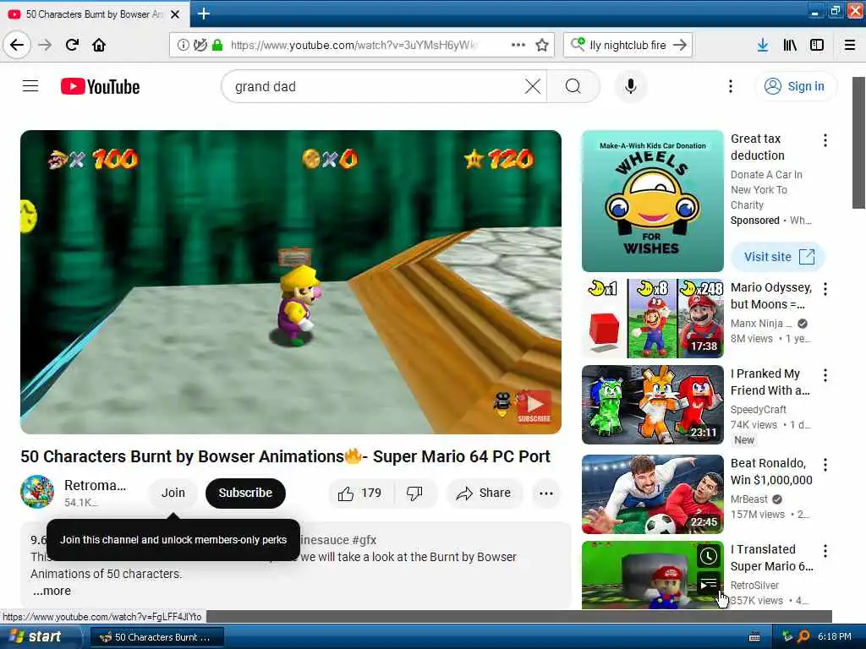Select the 50 Characters Burnt taskbar item
The width and height of the screenshot is (866, 649).
click(x=156, y=637)
